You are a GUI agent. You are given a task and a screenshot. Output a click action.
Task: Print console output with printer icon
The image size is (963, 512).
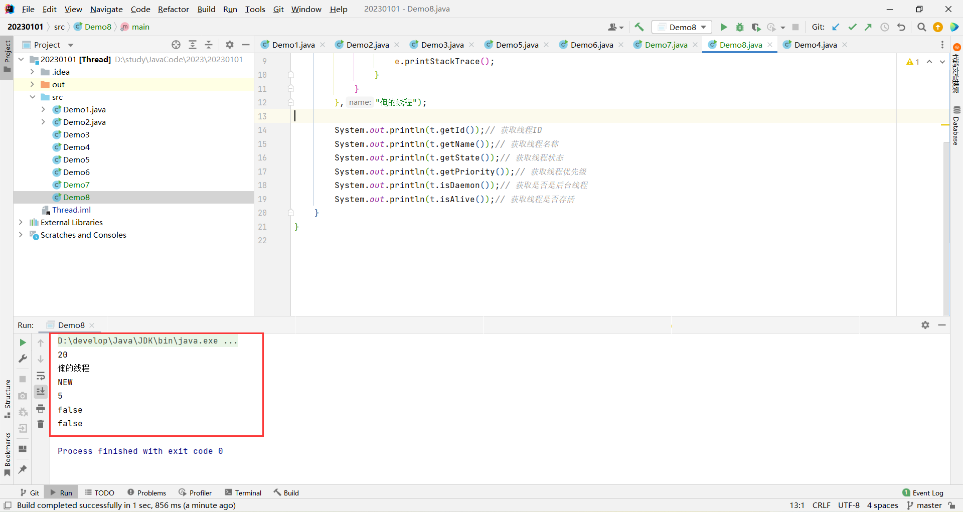(41, 408)
